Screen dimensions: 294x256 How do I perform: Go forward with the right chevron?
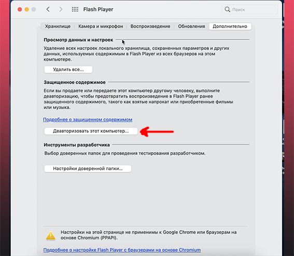point(61,9)
